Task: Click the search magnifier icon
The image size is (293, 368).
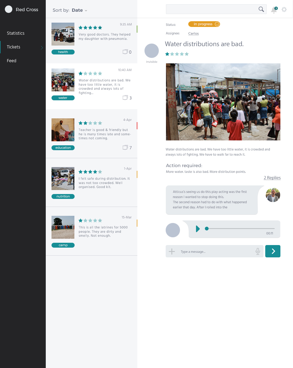Action: [x=261, y=9]
